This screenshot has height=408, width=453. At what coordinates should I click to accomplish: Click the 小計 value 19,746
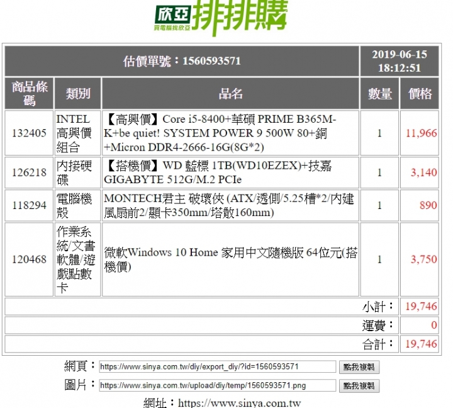[x=421, y=306]
